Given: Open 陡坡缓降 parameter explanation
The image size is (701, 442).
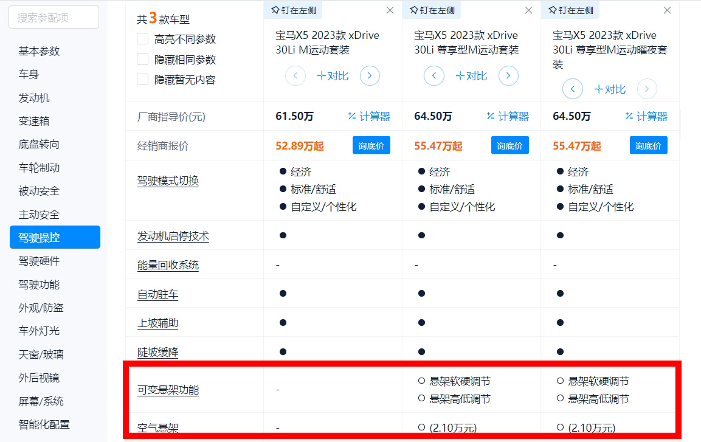Looking at the screenshot, I should (x=158, y=352).
